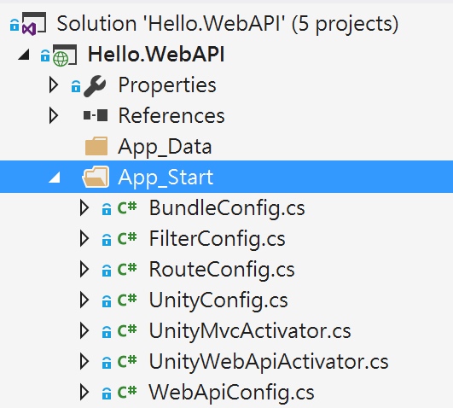Select the UnityWebApiActivator.cs file
The height and width of the screenshot is (408, 453).
click(x=269, y=361)
